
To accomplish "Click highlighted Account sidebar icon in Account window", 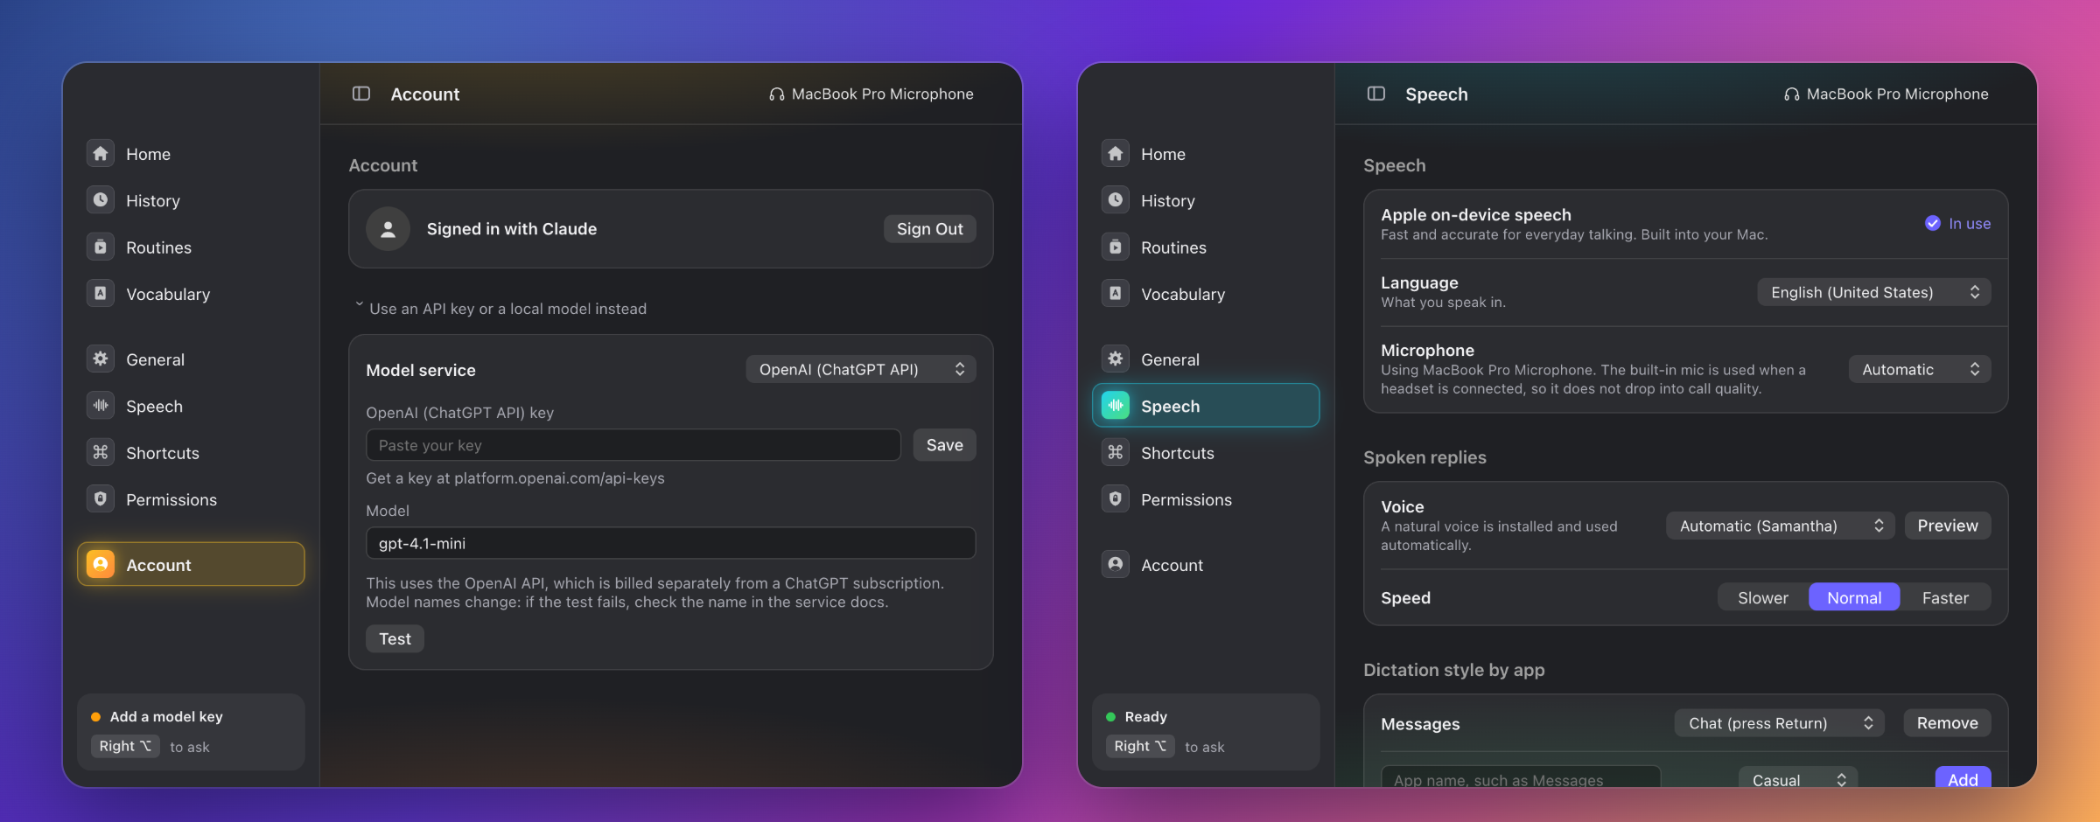I will [101, 565].
